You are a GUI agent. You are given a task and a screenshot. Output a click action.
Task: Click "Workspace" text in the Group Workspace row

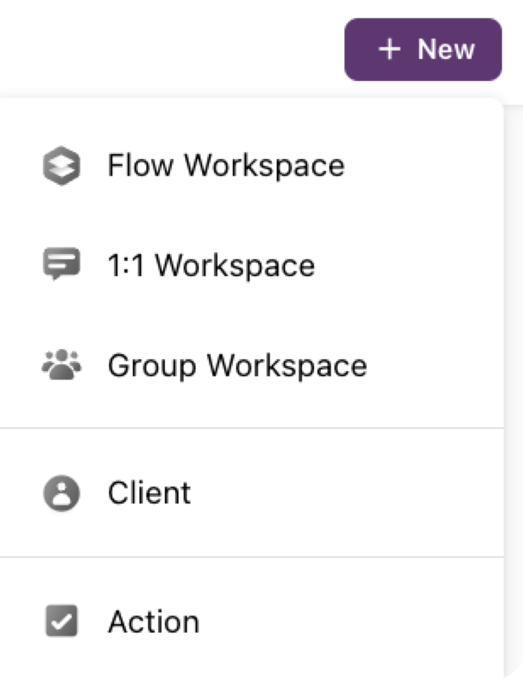tap(287, 367)
